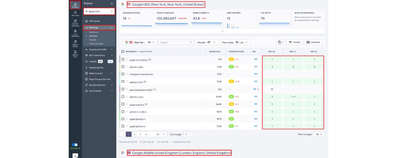This screenshot has width=397, height=158.
Task: Tick the checkbox for iphone x plus
Action: click(x=123, y=67)
